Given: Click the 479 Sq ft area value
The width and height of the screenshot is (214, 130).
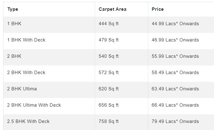Looking at the screenshot, I should [x=109, y=40].
